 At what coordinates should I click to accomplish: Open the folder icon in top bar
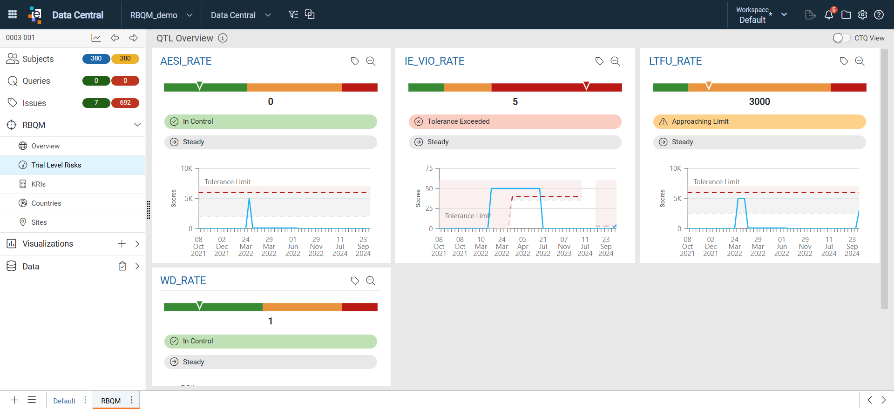(847, 15)
